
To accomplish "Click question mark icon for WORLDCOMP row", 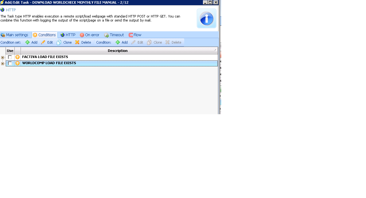I will [18, 63].
